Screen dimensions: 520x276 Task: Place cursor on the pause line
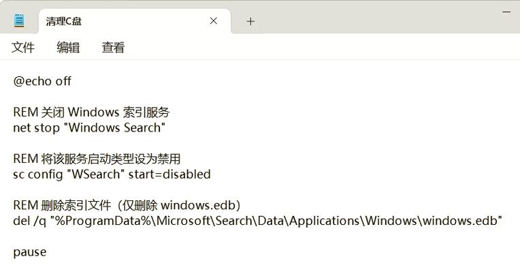pos(29,252)
